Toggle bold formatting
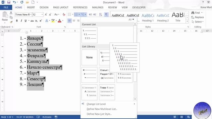Screen dimensions: 212x119 17,21
